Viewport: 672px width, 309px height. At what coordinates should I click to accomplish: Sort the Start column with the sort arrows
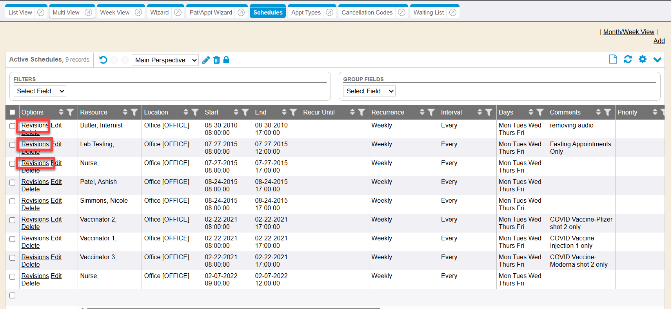(236, 113)
